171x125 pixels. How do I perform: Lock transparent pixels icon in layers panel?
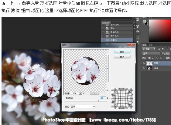[150, 58]
